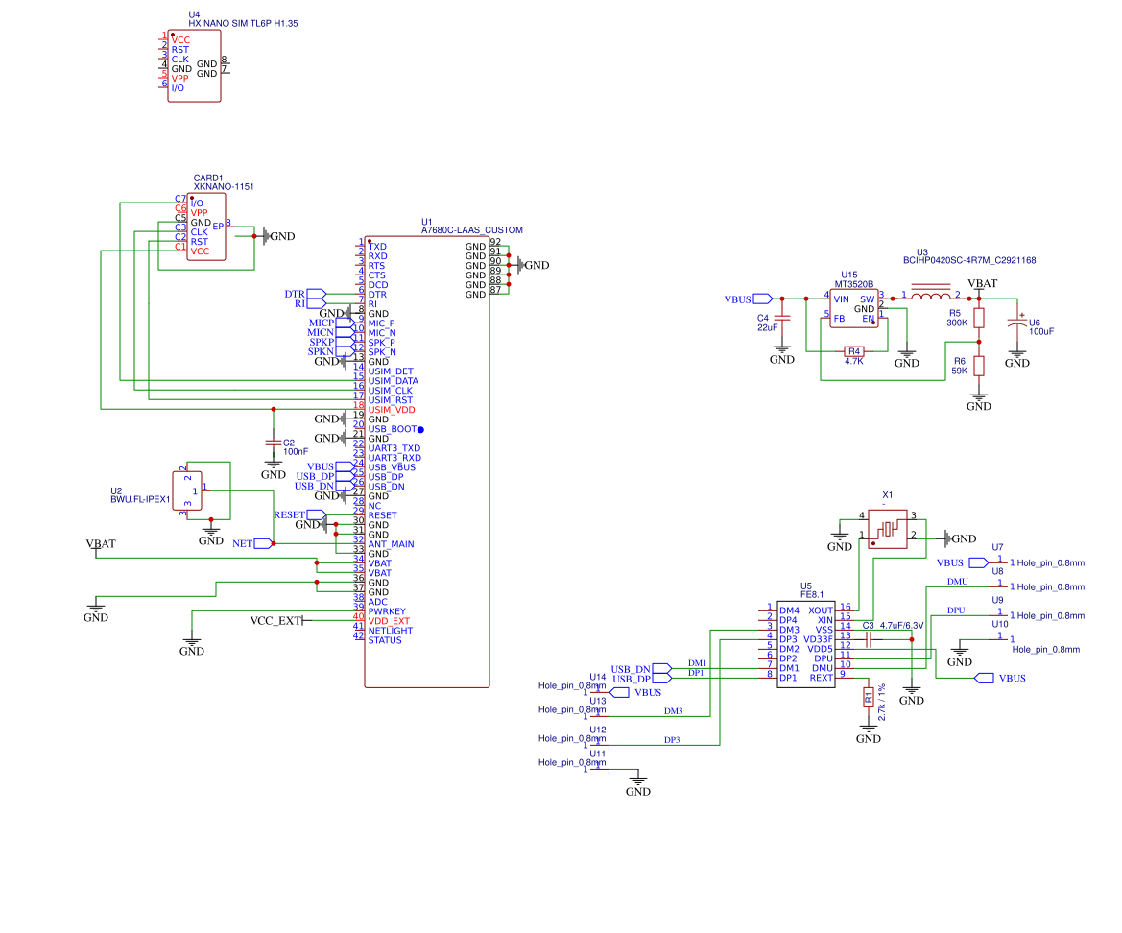Click the GND symbol below U11 hole pin
This screenshot has width=1122, height=933.
[637, 785]
